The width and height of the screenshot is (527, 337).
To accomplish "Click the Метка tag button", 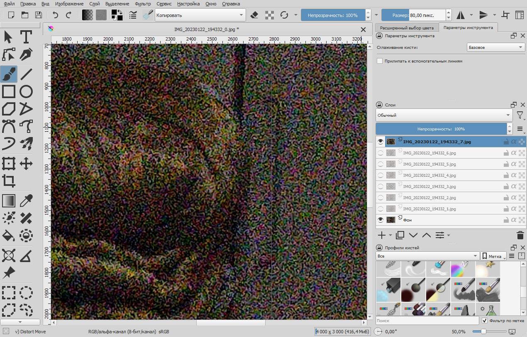I will (x=493, y=256).
